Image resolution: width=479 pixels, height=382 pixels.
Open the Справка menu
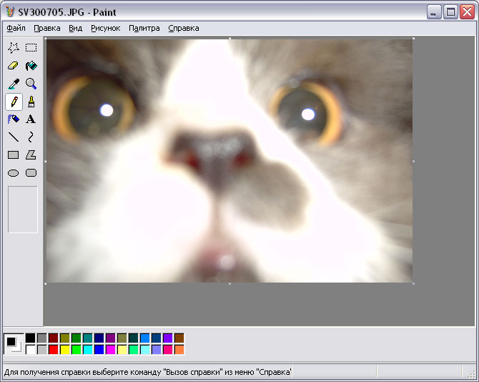point(183,28)
